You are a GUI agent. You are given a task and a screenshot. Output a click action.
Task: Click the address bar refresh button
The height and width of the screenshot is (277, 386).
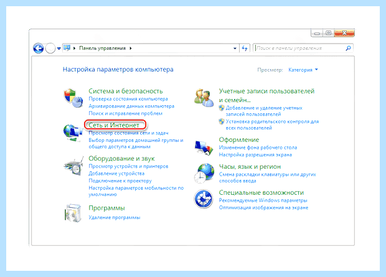pos(245,49)
